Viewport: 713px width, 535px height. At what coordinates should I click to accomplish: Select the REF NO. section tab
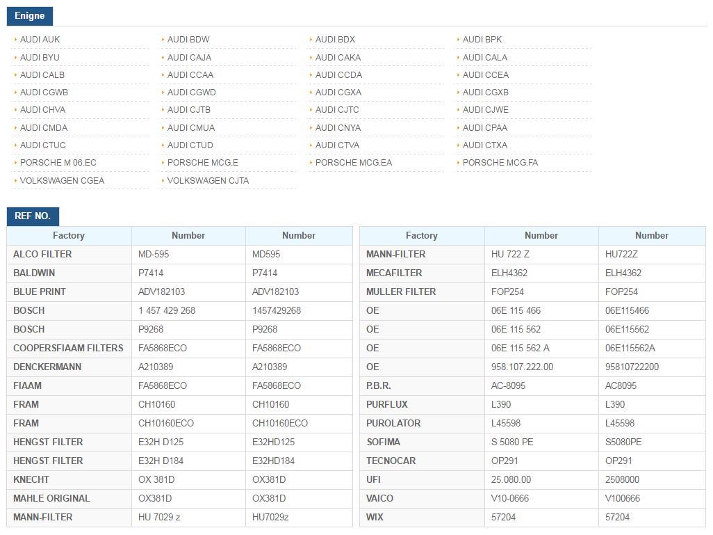[x=33, y=216]
